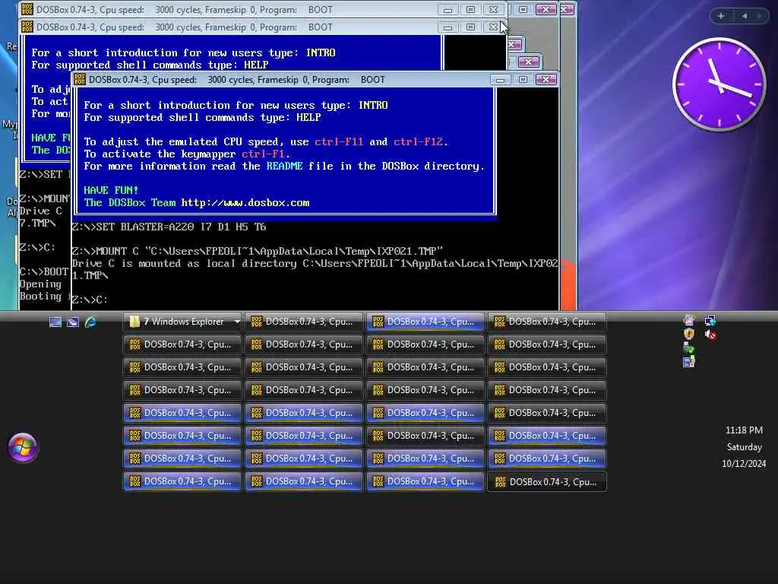
Task: Click the front DOSBox window title bar text
Action: coord(237,79)
